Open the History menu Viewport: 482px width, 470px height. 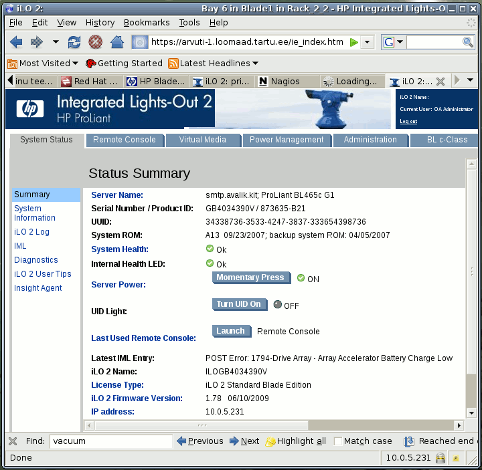click(x=100, y=23)
